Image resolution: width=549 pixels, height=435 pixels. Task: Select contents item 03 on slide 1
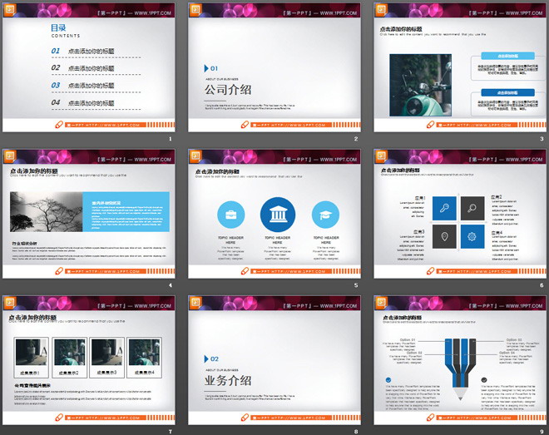tap(83, 86)
